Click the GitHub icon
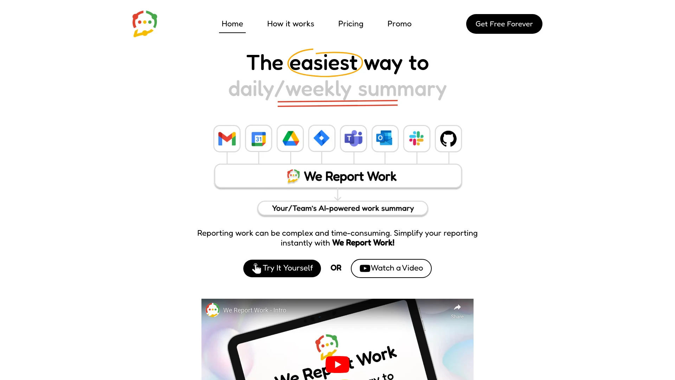This screenshot has height=380, width=675. tap(448, 138)
